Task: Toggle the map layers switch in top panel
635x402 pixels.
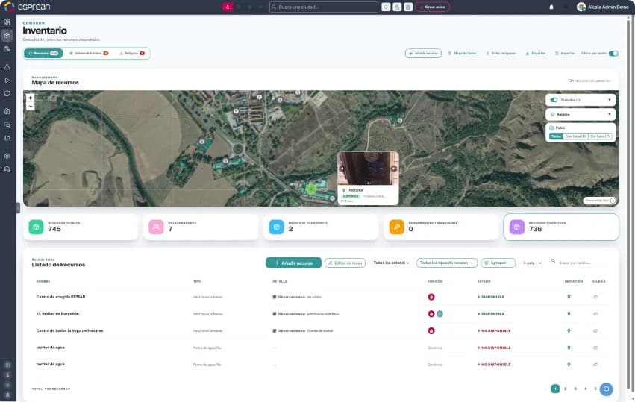Action: click(554, 100)
